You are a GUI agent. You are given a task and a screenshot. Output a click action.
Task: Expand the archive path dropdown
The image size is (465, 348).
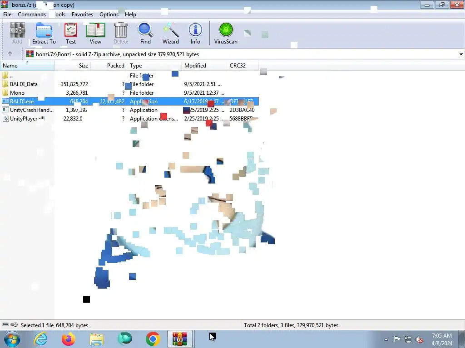[461, 54]
